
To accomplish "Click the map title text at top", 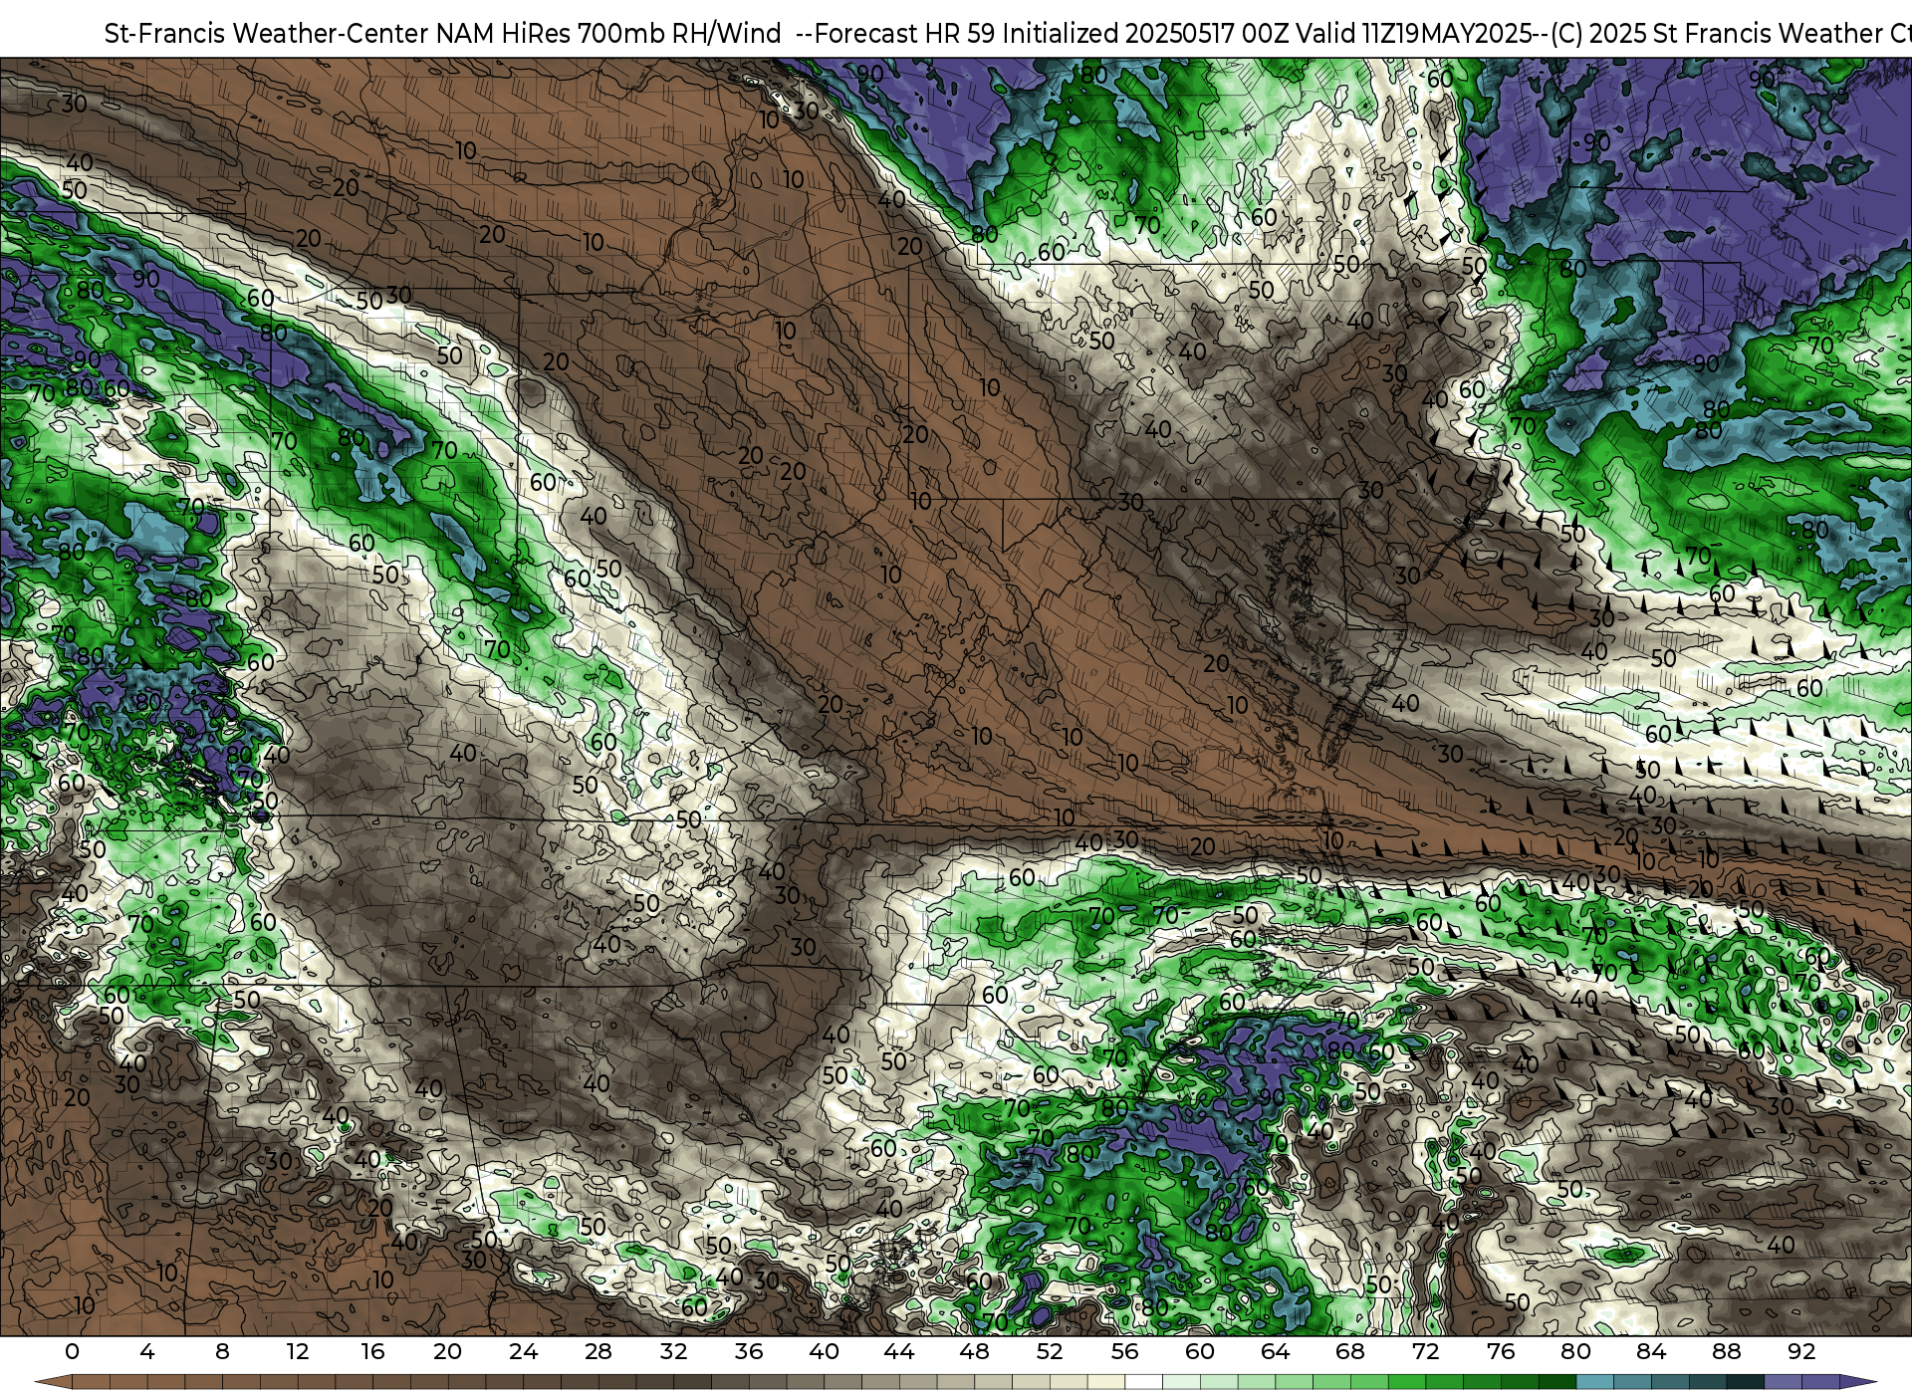I will coord(1008,33).
